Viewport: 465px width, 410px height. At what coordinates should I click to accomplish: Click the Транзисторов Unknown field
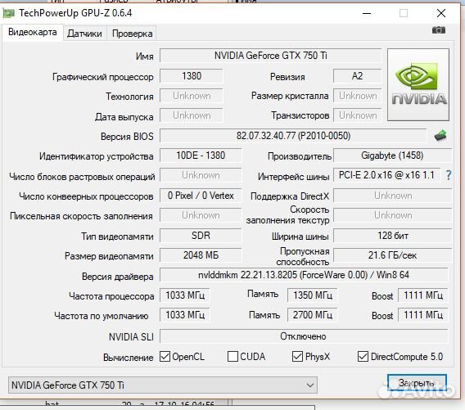click(x=357, y=115)
